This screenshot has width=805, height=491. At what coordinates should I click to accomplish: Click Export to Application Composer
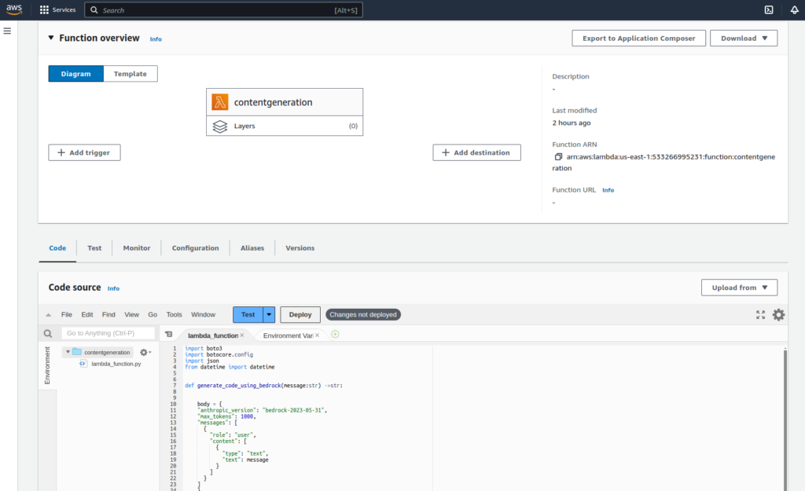pos(638,38)
